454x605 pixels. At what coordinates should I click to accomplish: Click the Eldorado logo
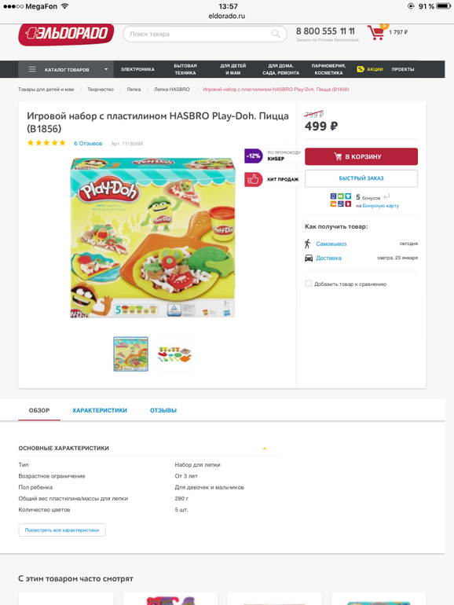(66, 34)
